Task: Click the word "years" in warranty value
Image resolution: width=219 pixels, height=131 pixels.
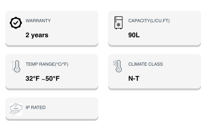Action: pos(40,35)
